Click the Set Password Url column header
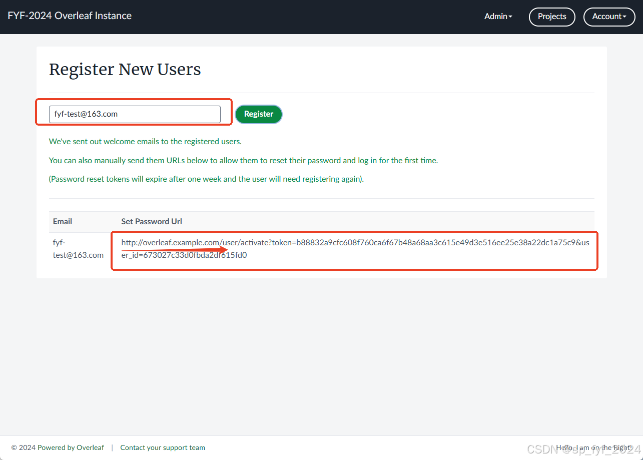Viewport: 643px width, 460px height. coord(152,221)
